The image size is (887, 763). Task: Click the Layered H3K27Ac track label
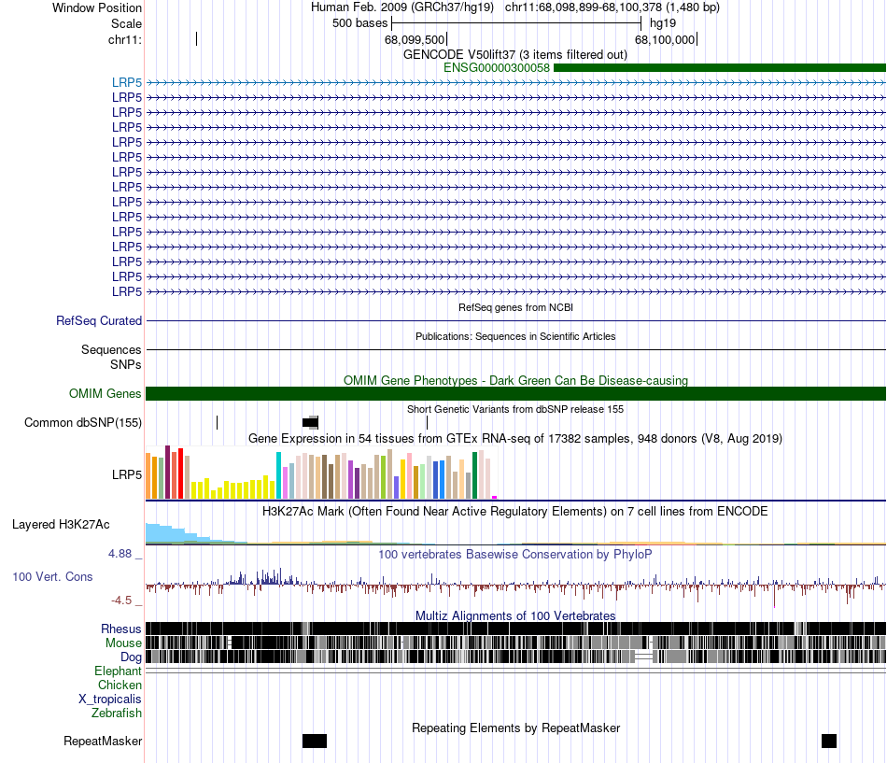(x=61, y=525)
